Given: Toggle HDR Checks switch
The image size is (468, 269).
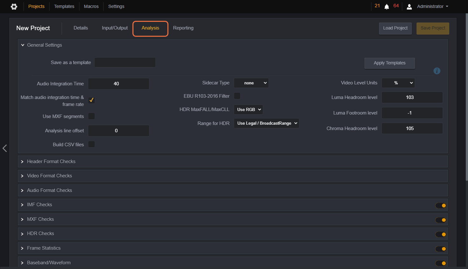Looking at the screenshot, I should (441, 234).
